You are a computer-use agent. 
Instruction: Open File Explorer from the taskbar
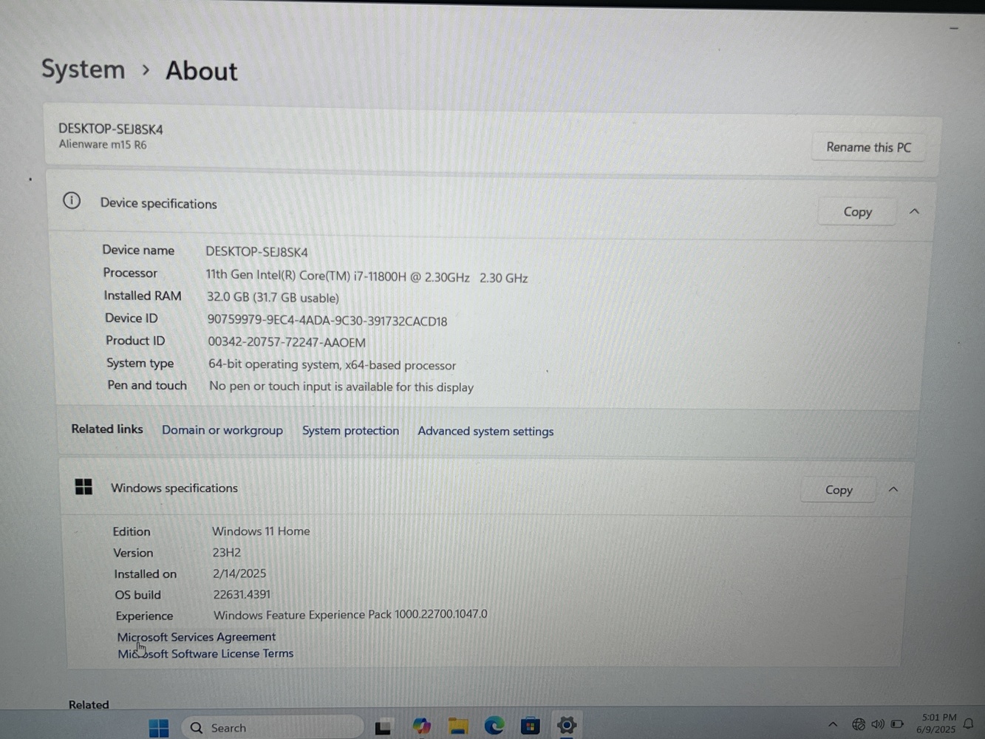tap(458, 726)
